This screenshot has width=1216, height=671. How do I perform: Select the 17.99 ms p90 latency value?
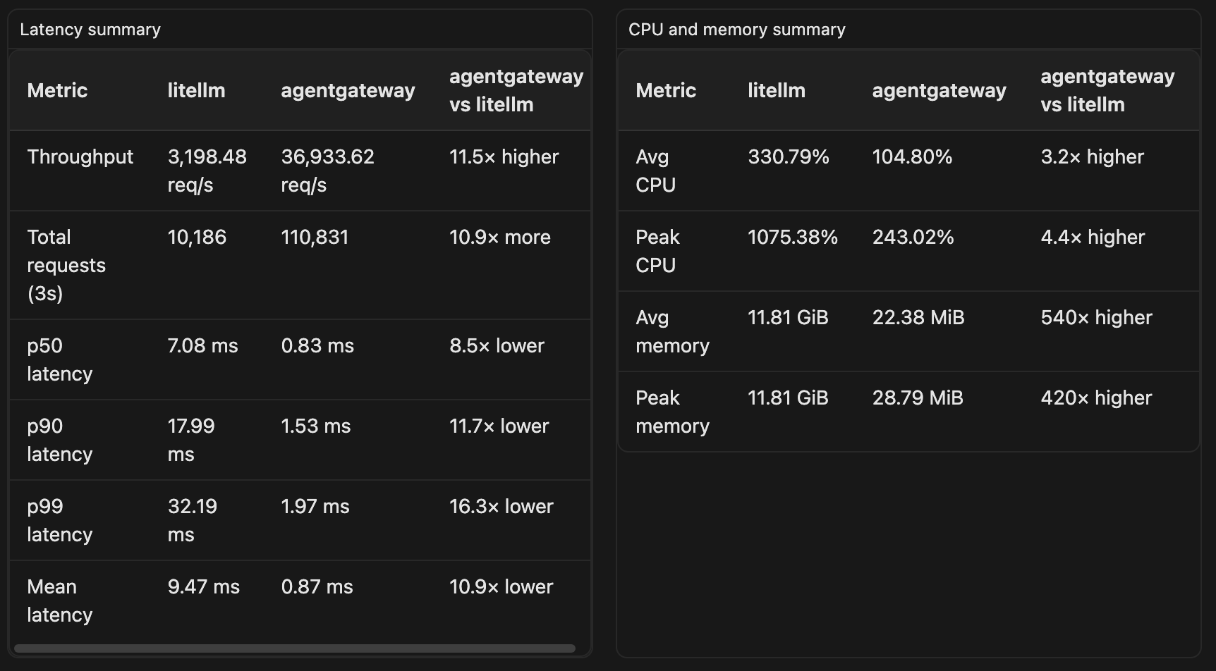(x=191, y=440)
